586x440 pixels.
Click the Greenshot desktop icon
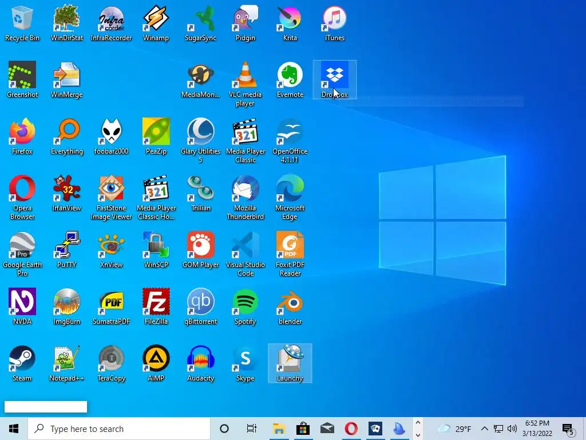(22, 80)
